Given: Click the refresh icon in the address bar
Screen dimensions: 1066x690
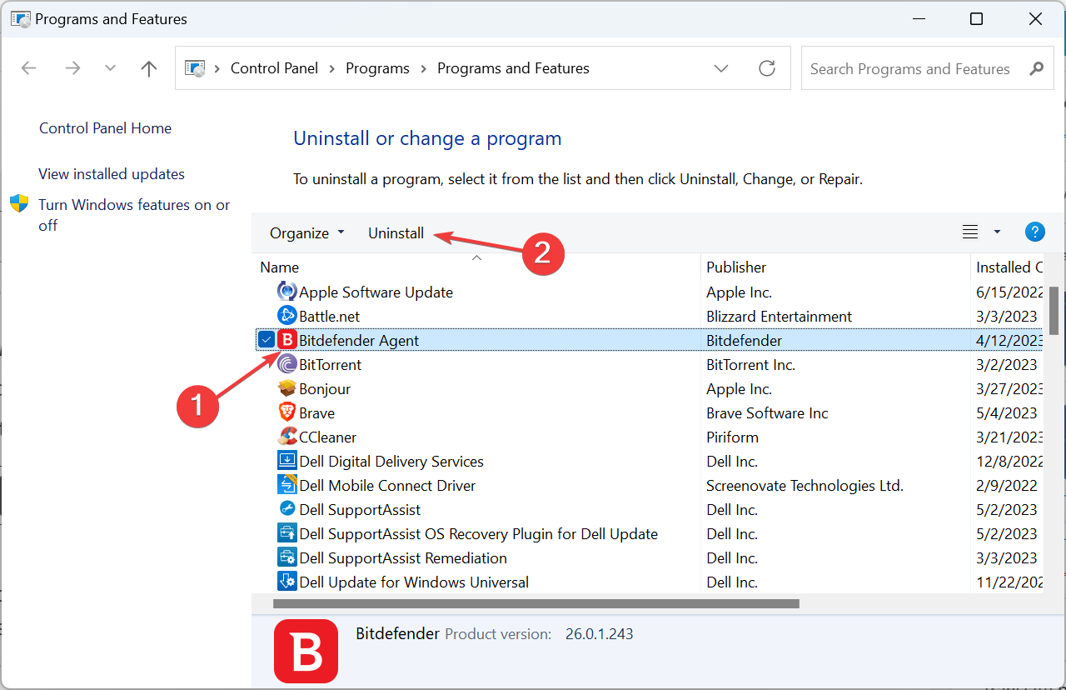Looking at the screenshot, I should click(x=767, y=68).
